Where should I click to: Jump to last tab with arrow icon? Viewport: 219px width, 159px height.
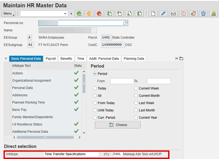[x=176, y=58]
